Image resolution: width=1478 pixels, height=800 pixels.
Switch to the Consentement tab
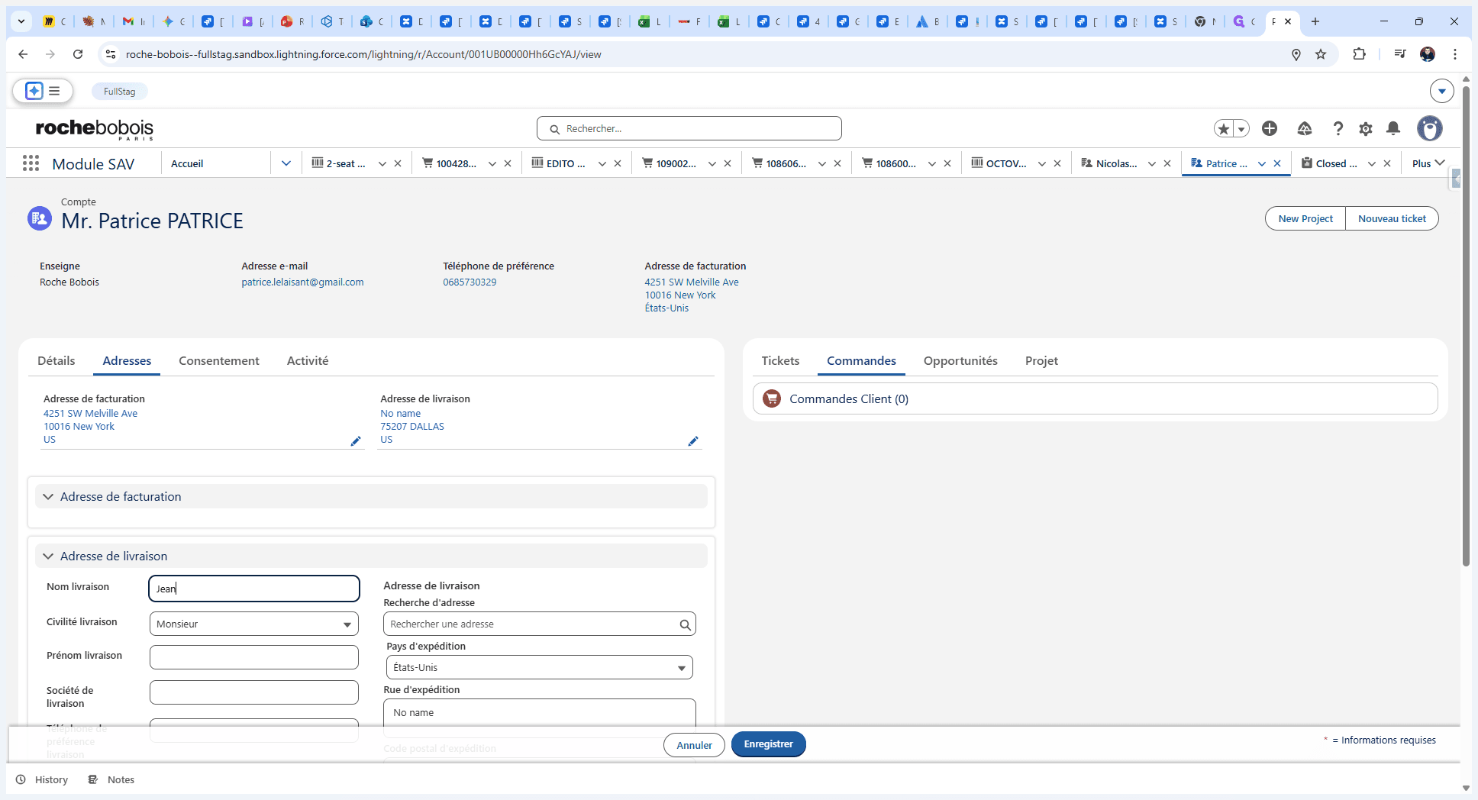pos(219,360)
